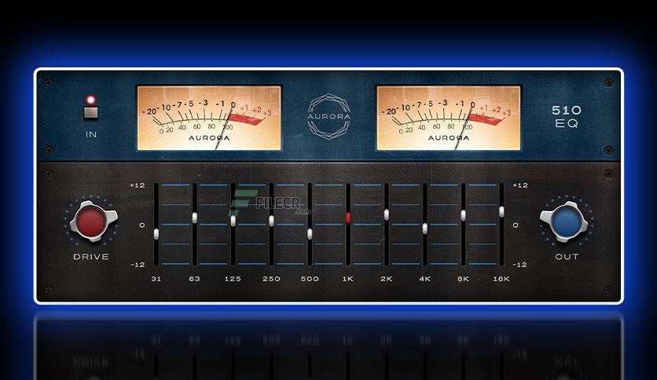Click the 1K frequency label
This screenshot has height=380, width=657.
pyautogui.click(x=348, y=279)
